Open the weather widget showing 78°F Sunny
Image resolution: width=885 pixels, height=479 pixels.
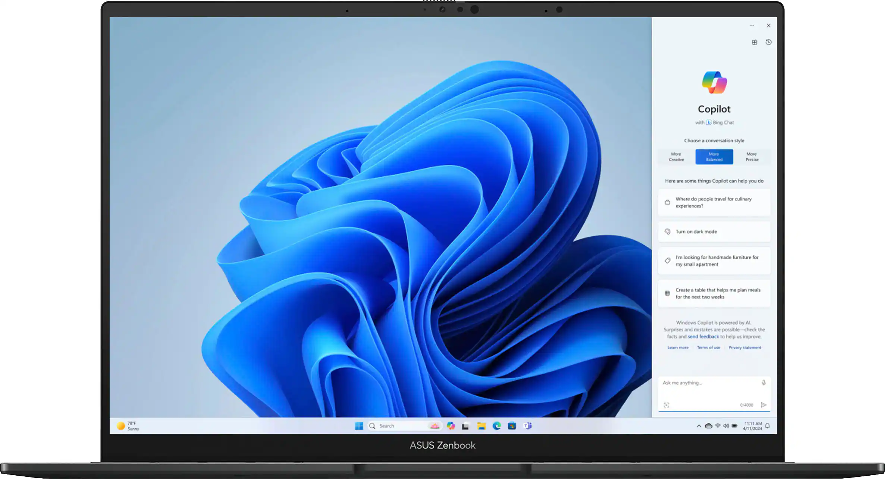(x=128, y=425)
